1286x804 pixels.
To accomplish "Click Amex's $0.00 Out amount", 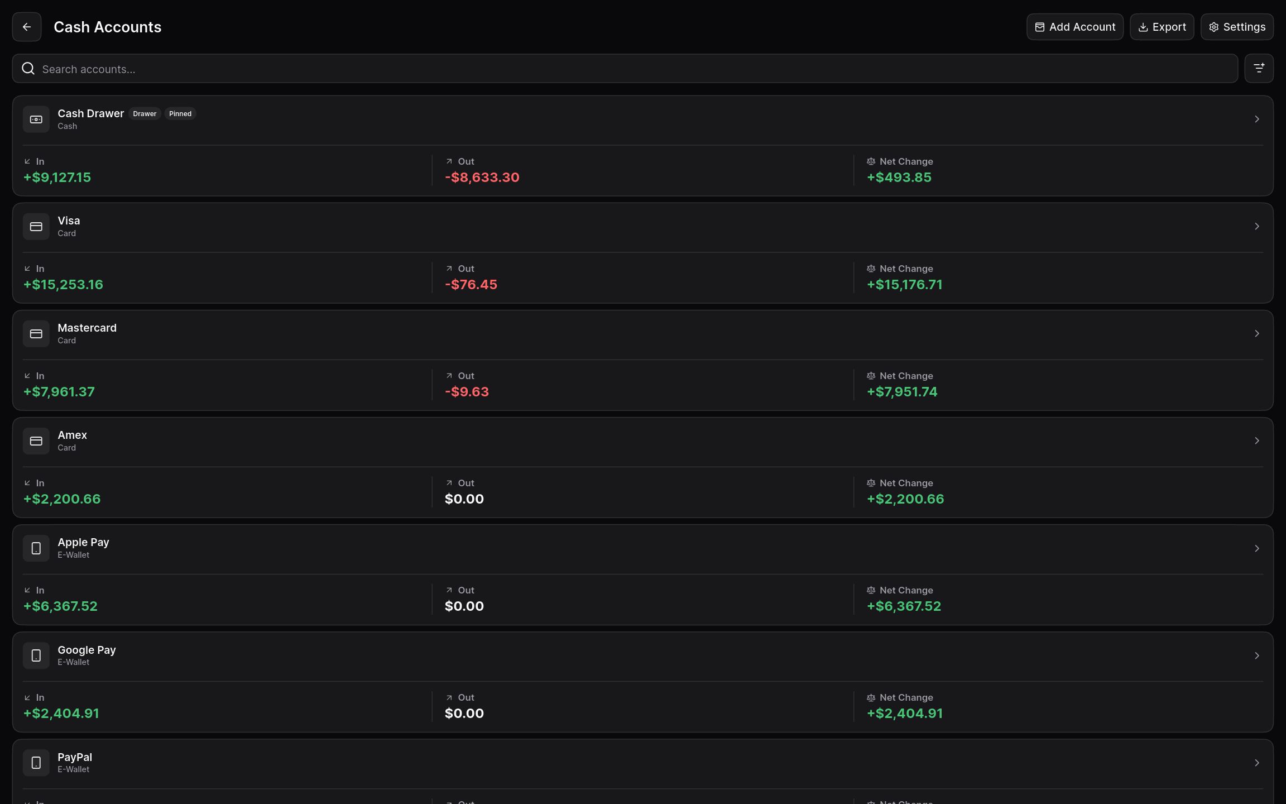I will pos(464,499).
